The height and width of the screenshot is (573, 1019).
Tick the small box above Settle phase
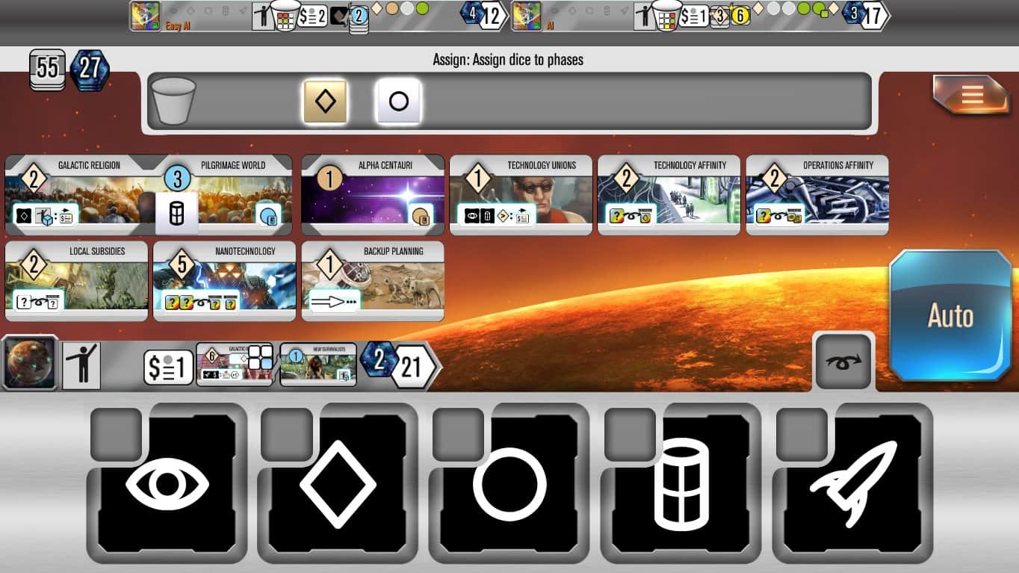click(x=458, y=434)
